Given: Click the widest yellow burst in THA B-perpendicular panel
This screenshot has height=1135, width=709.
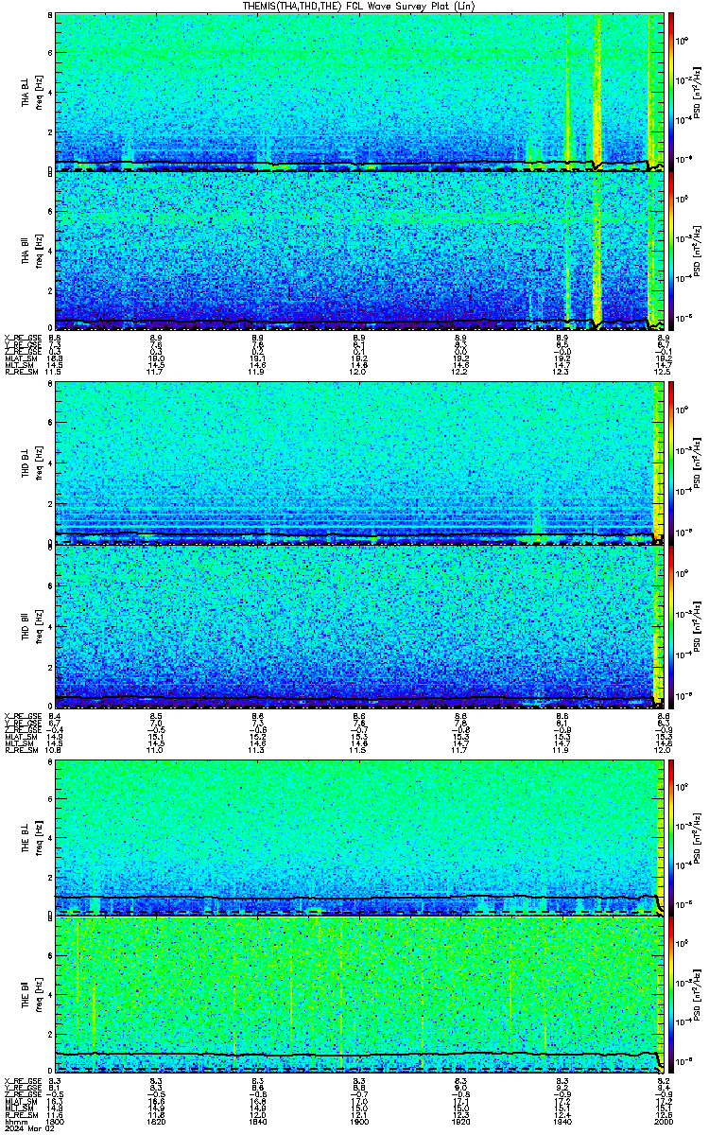Looking at the screenshot, I should point(597,90).
